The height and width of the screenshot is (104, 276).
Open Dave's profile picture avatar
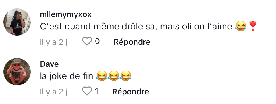pos(17,72)
